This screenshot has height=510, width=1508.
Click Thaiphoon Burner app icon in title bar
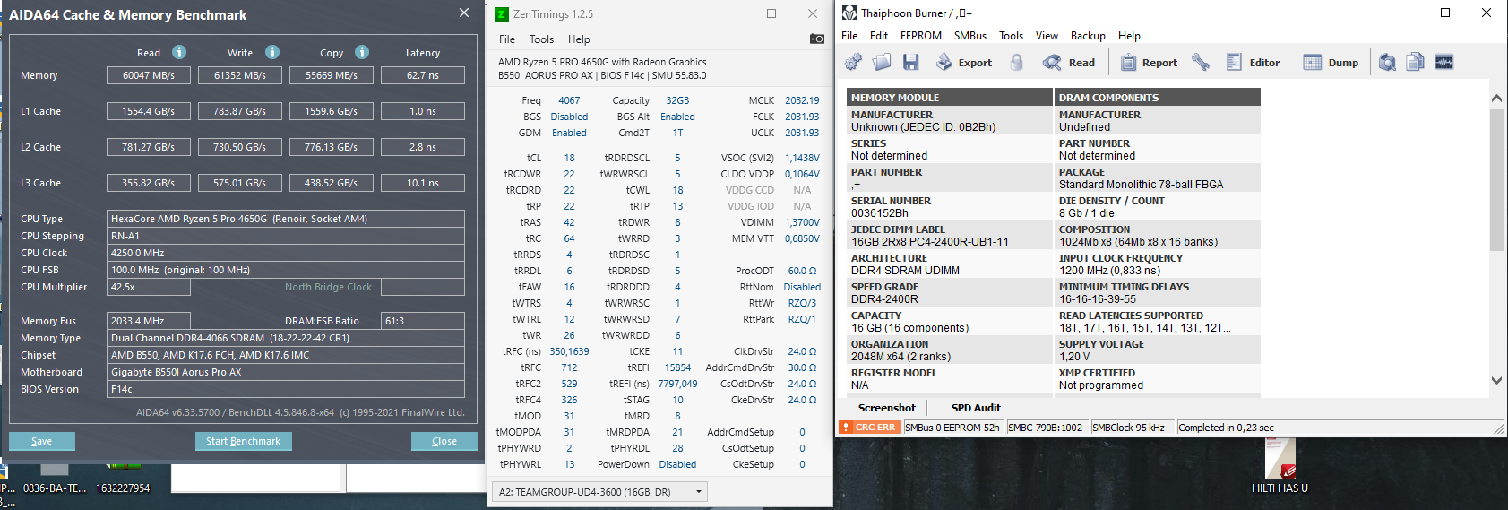[849, 13]
